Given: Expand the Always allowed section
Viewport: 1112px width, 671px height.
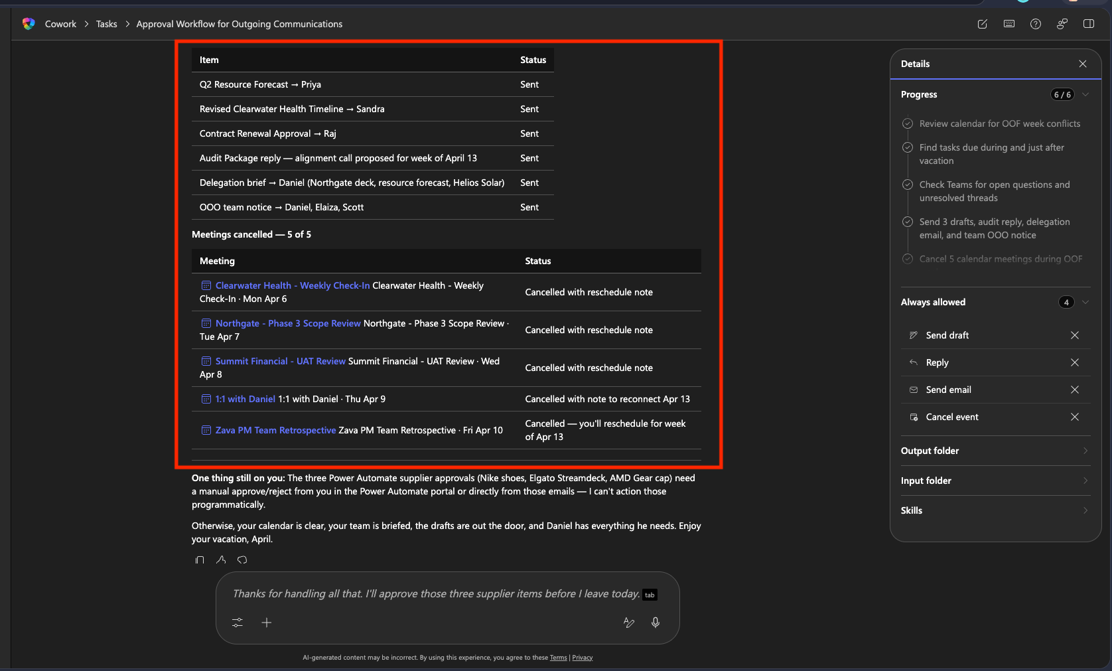Looking at the screenshot, I should [1086, 302].
